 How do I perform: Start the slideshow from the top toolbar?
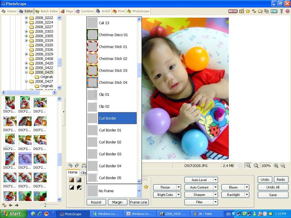242,11
